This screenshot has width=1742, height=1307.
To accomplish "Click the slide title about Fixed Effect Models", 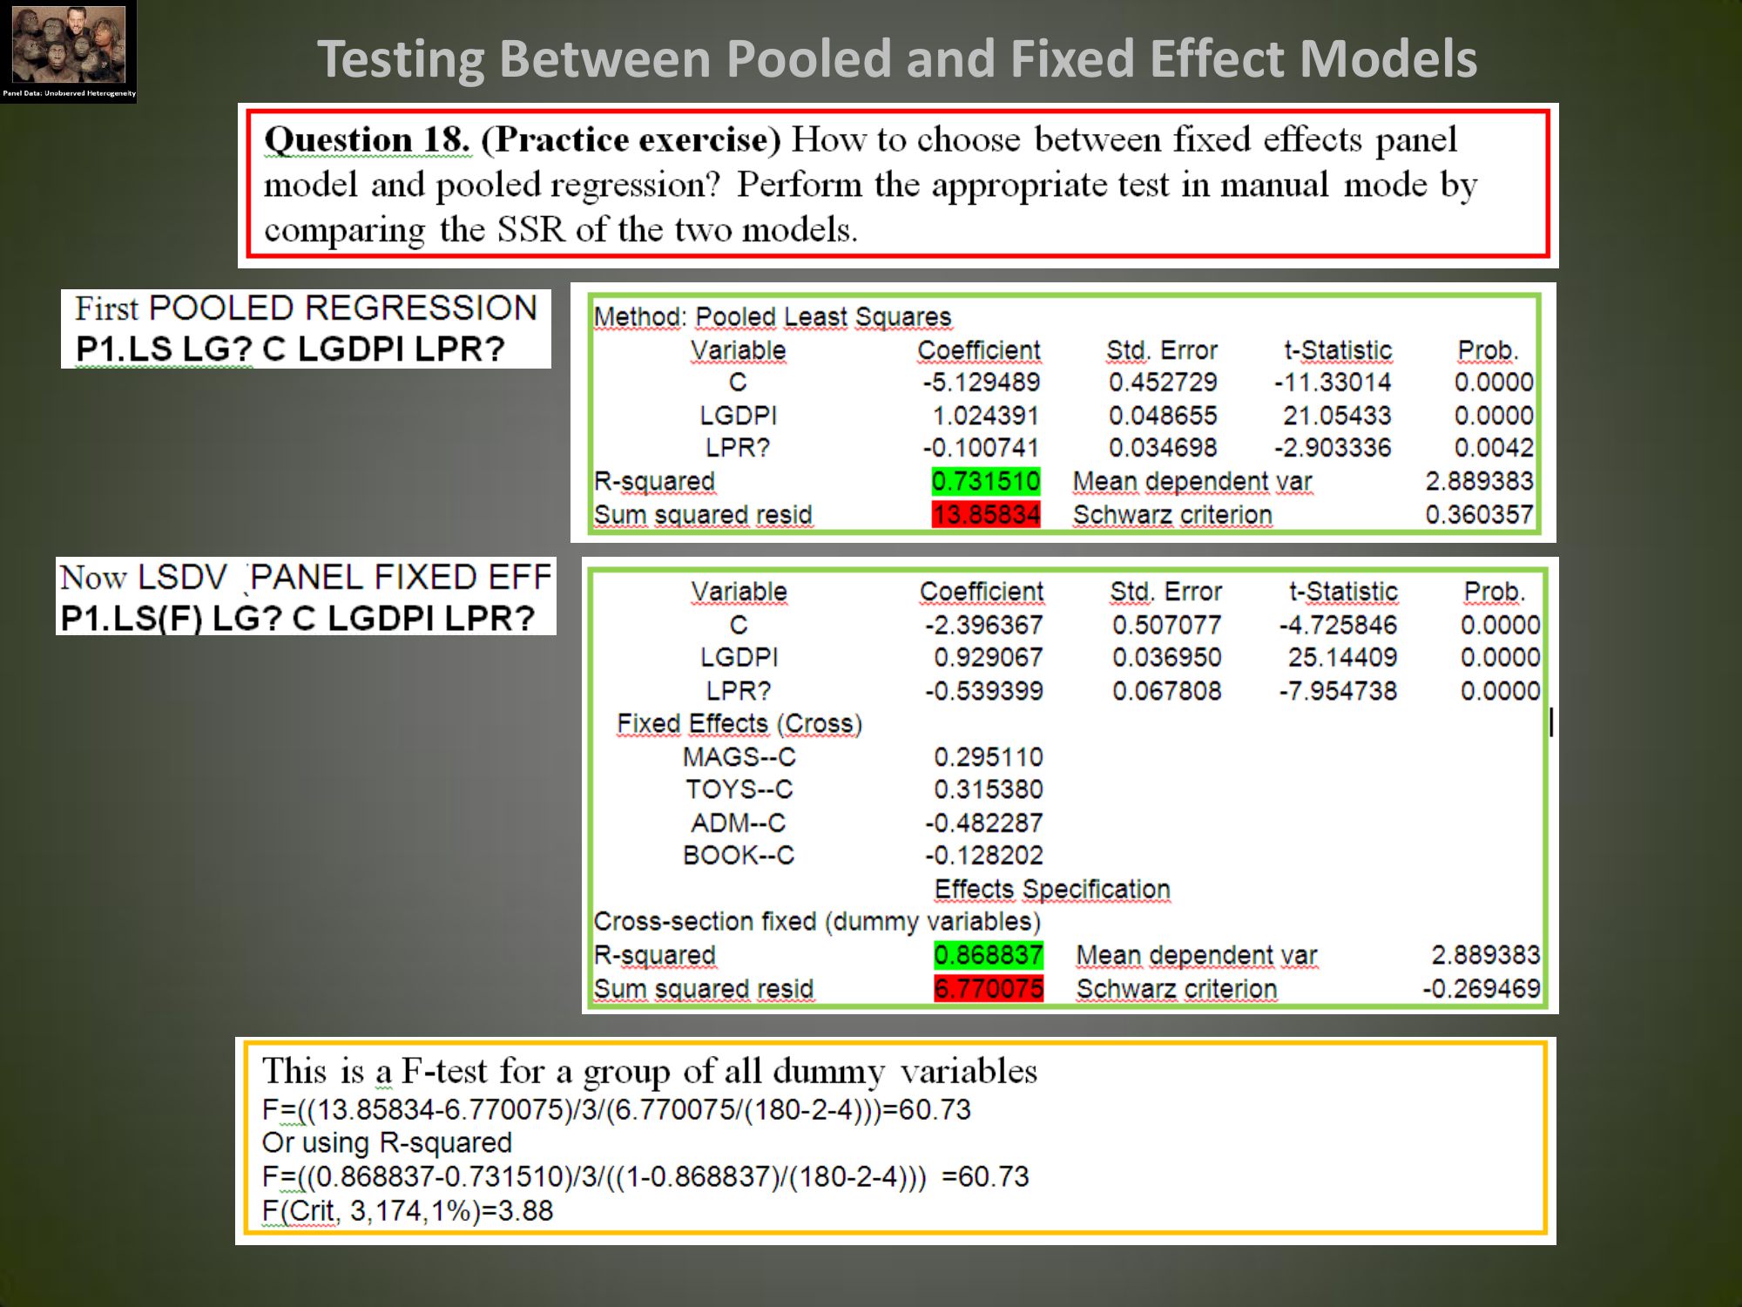I will click(x=896, y=59).
